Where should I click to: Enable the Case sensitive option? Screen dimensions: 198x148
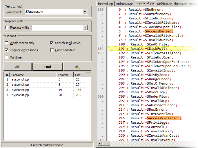52,50
